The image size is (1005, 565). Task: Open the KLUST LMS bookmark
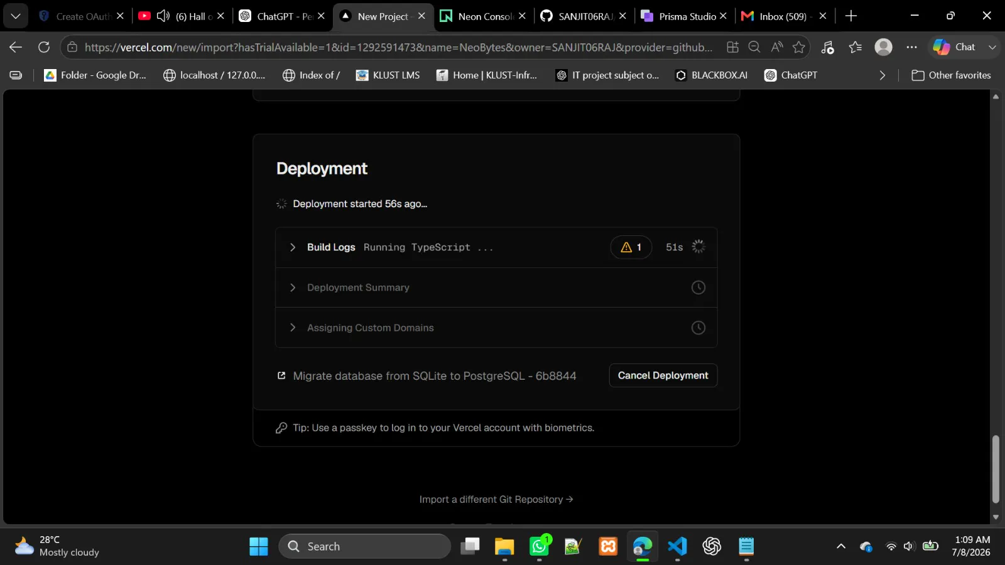coord(388,75)
